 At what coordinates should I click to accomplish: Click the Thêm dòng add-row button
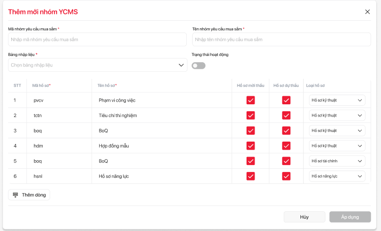click(x=29, y=195)
